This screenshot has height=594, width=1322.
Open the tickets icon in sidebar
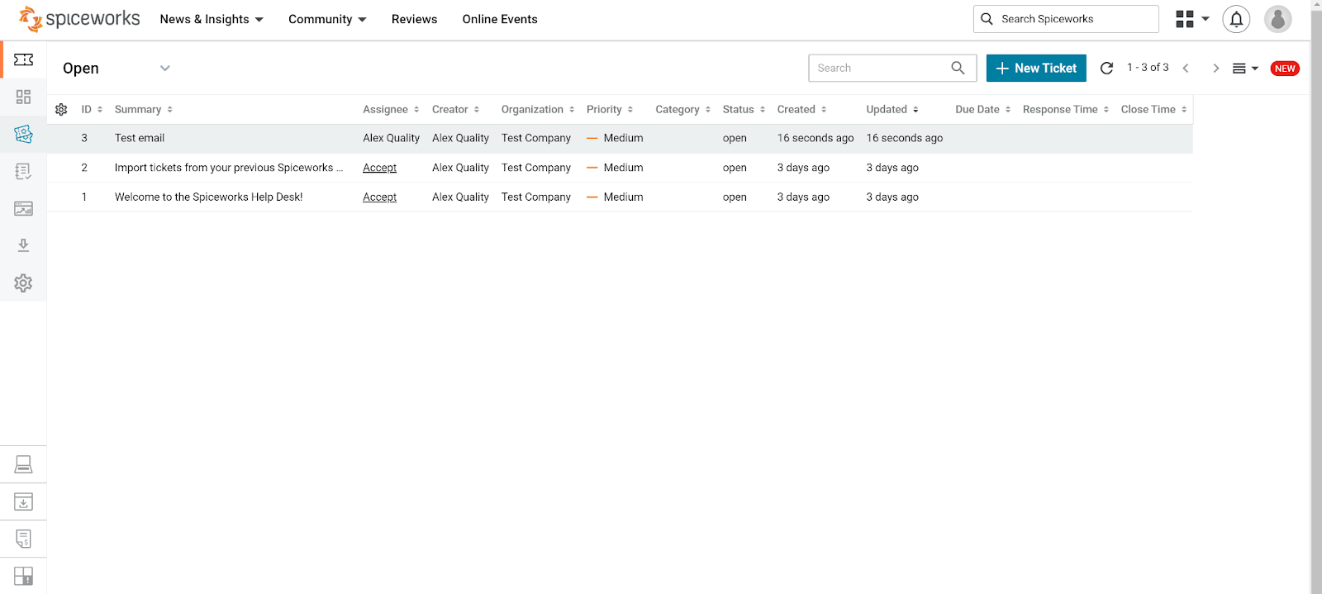tap(23, 59)
